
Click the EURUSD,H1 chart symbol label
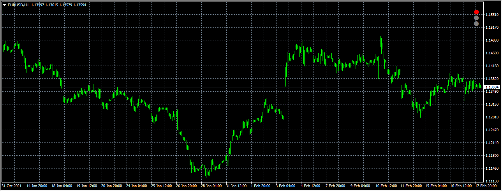click(x=18, y=5)
